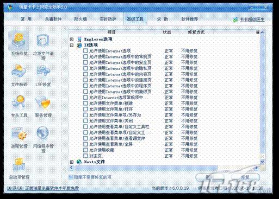
Task: Click the horizontal scrollbar right arrow
Action: pyautogui.click(x=256, y=168)
